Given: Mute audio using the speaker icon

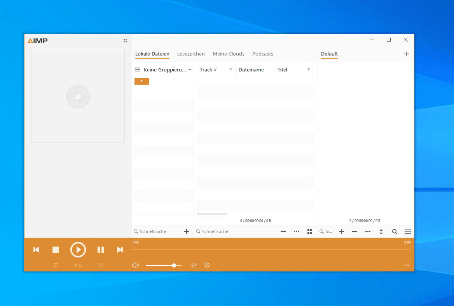Looking at the screenshot, I should pyautogui.click(x=135, y=265).
